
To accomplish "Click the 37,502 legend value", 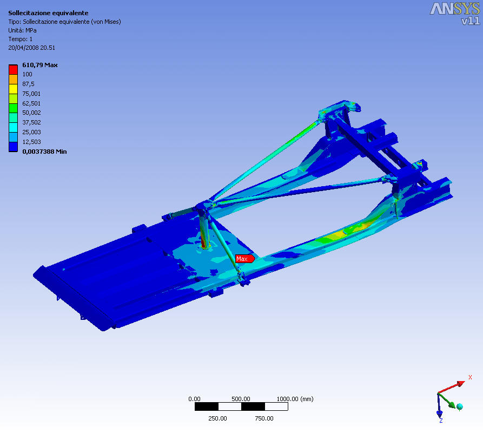I will coord(31,122).
